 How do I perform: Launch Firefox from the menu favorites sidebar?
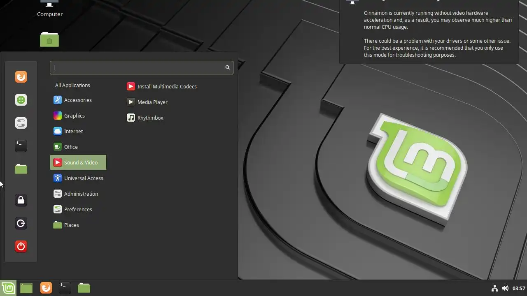click(21, 77)
